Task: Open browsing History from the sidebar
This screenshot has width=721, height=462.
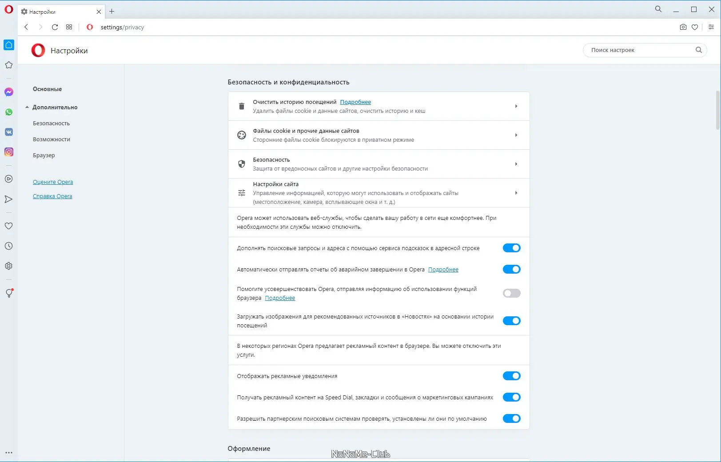Action: coord(9,246)
